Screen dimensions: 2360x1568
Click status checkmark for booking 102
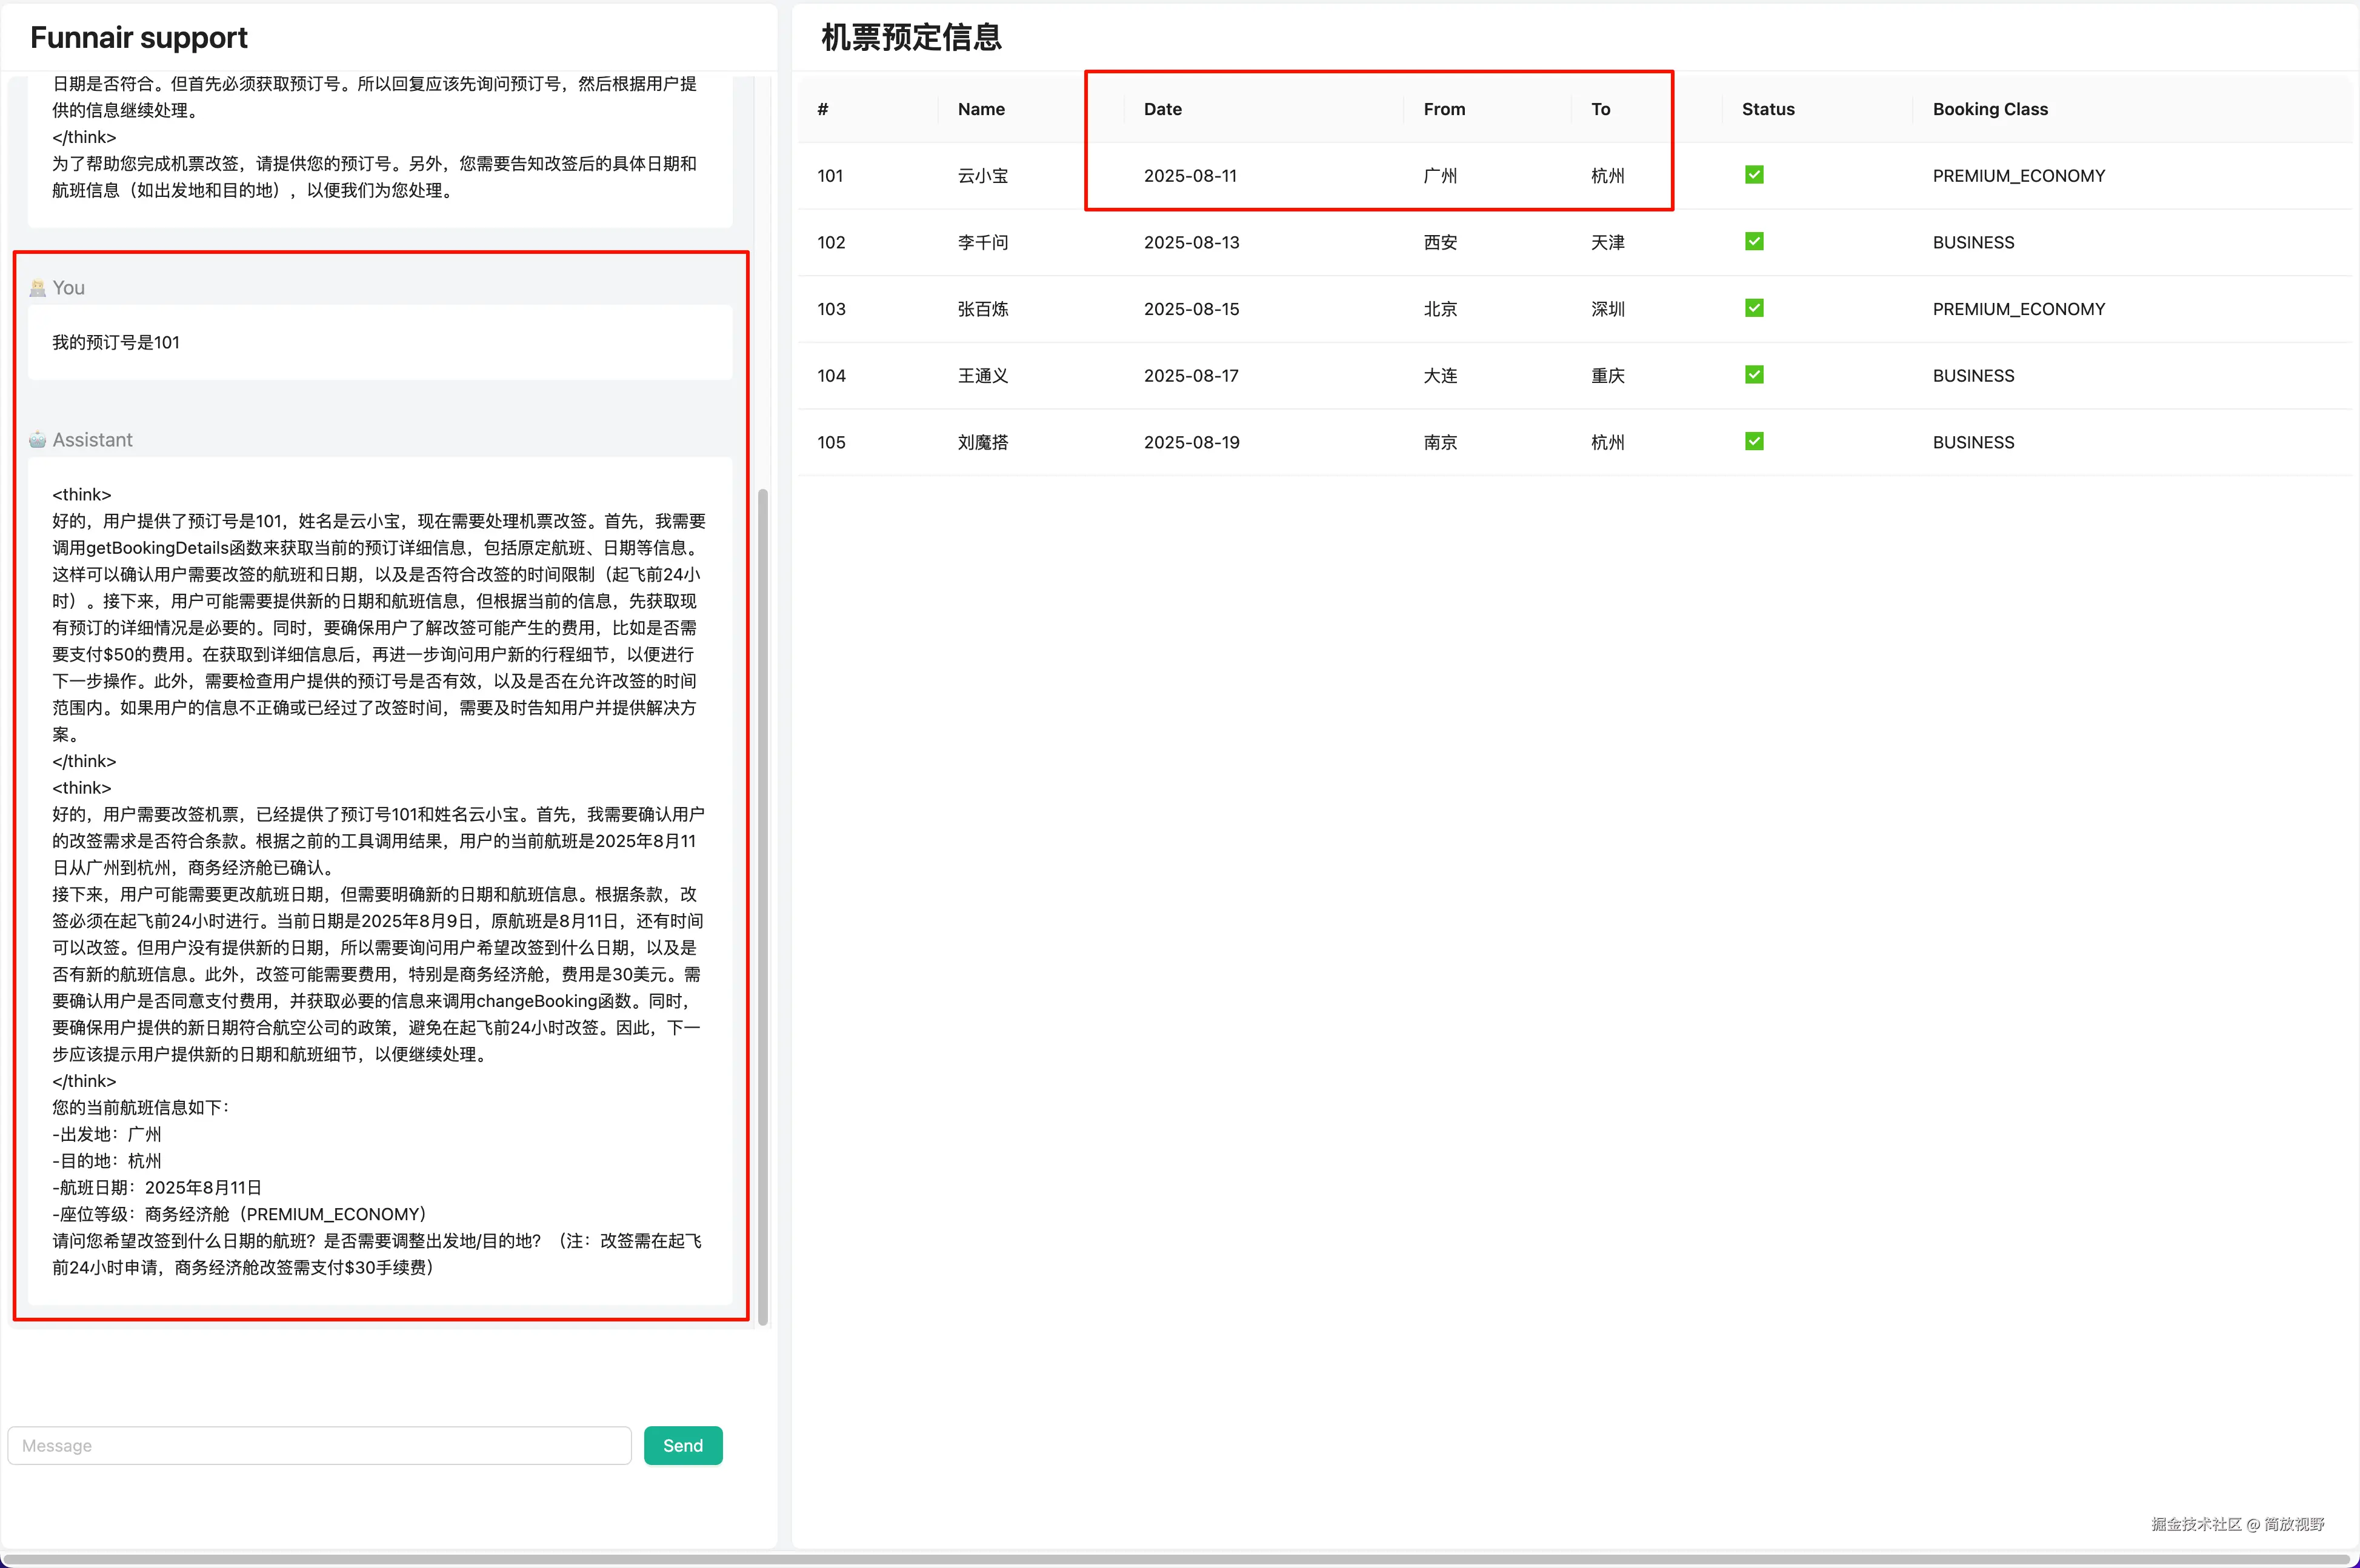click(x=1754, y=242)
